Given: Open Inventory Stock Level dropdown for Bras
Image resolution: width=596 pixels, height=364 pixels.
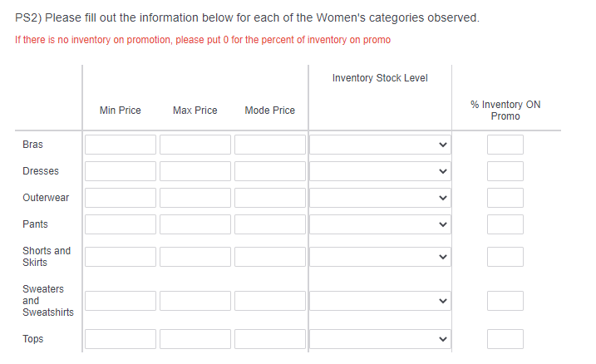Looking at the screenshot, I should 380,145.
